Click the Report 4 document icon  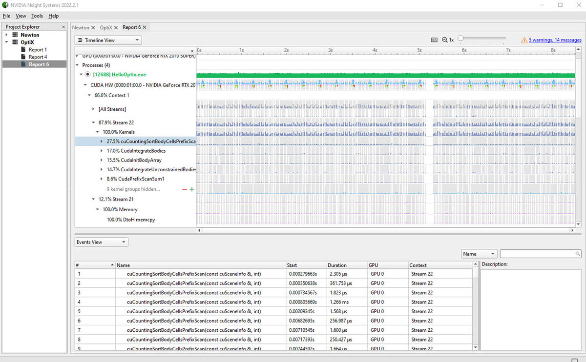24,57
